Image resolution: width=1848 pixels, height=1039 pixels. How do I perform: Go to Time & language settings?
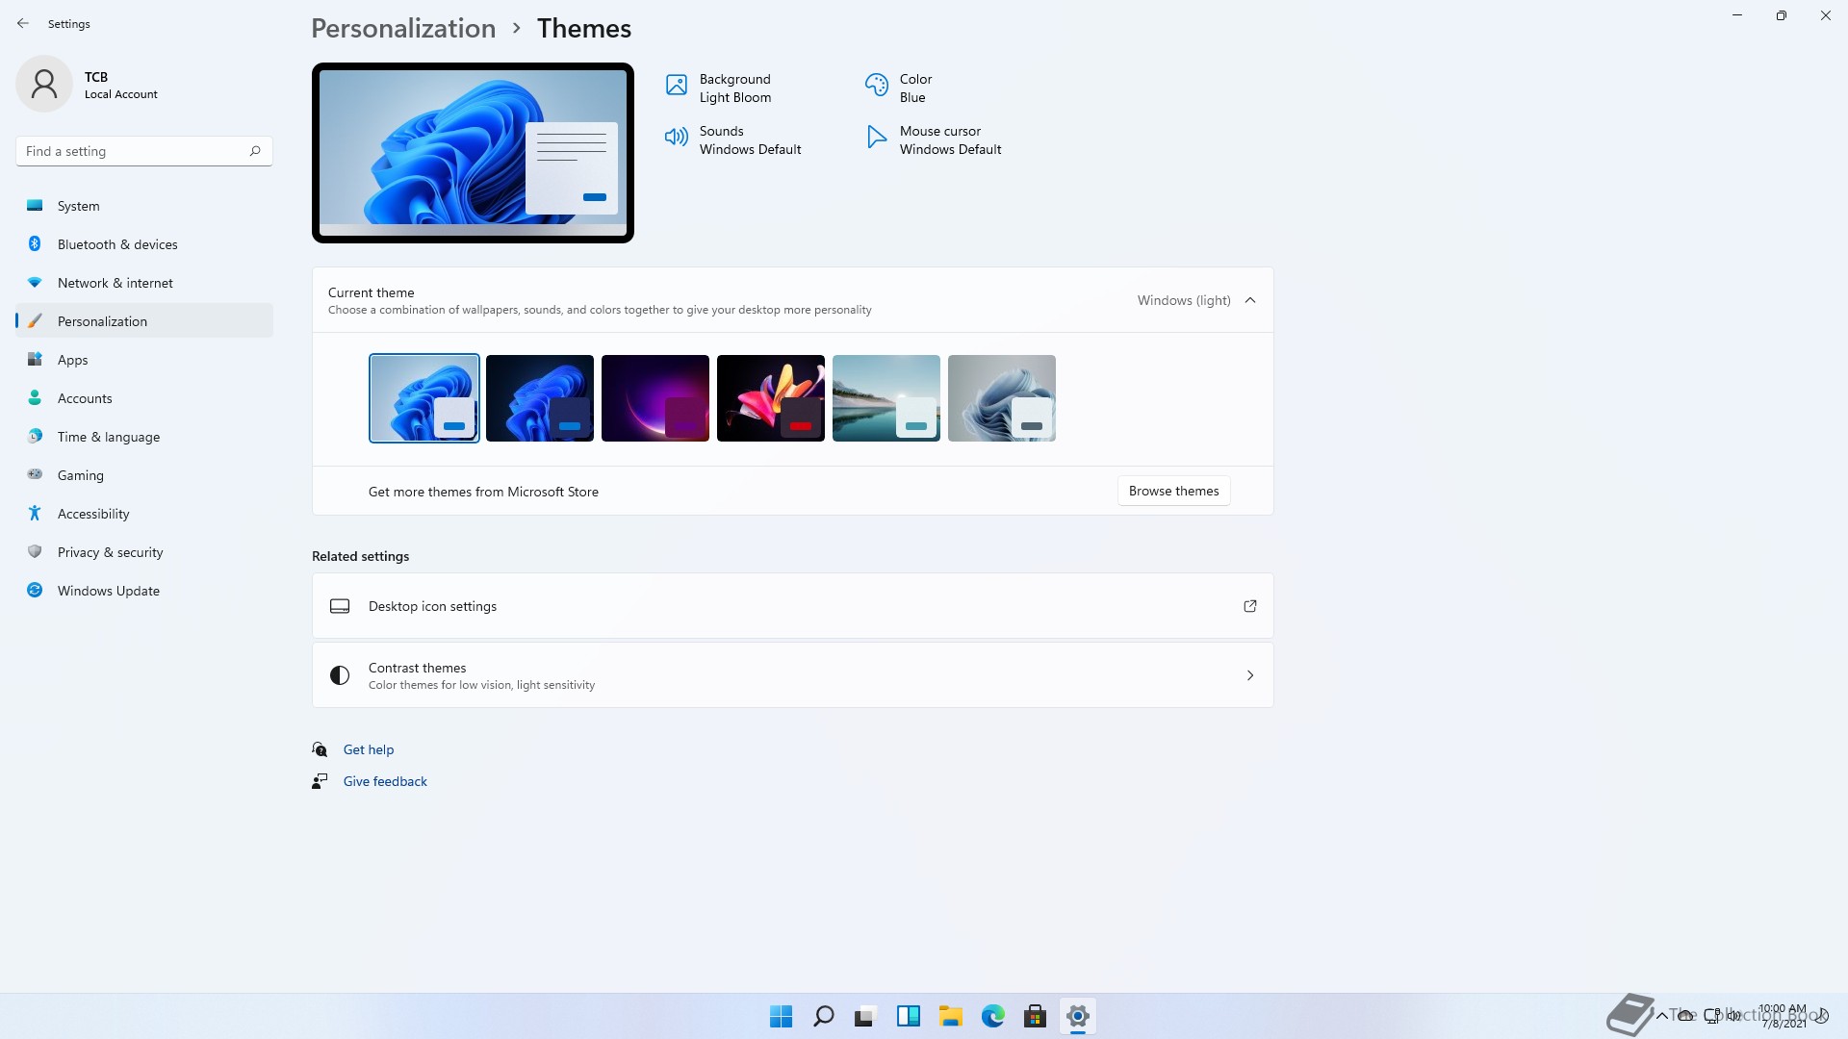(x=144, y=437)
